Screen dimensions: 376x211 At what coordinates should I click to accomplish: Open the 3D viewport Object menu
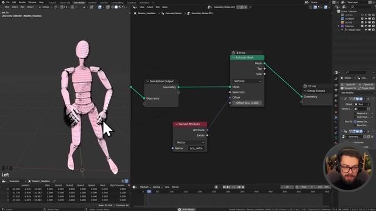click(30, 7)
